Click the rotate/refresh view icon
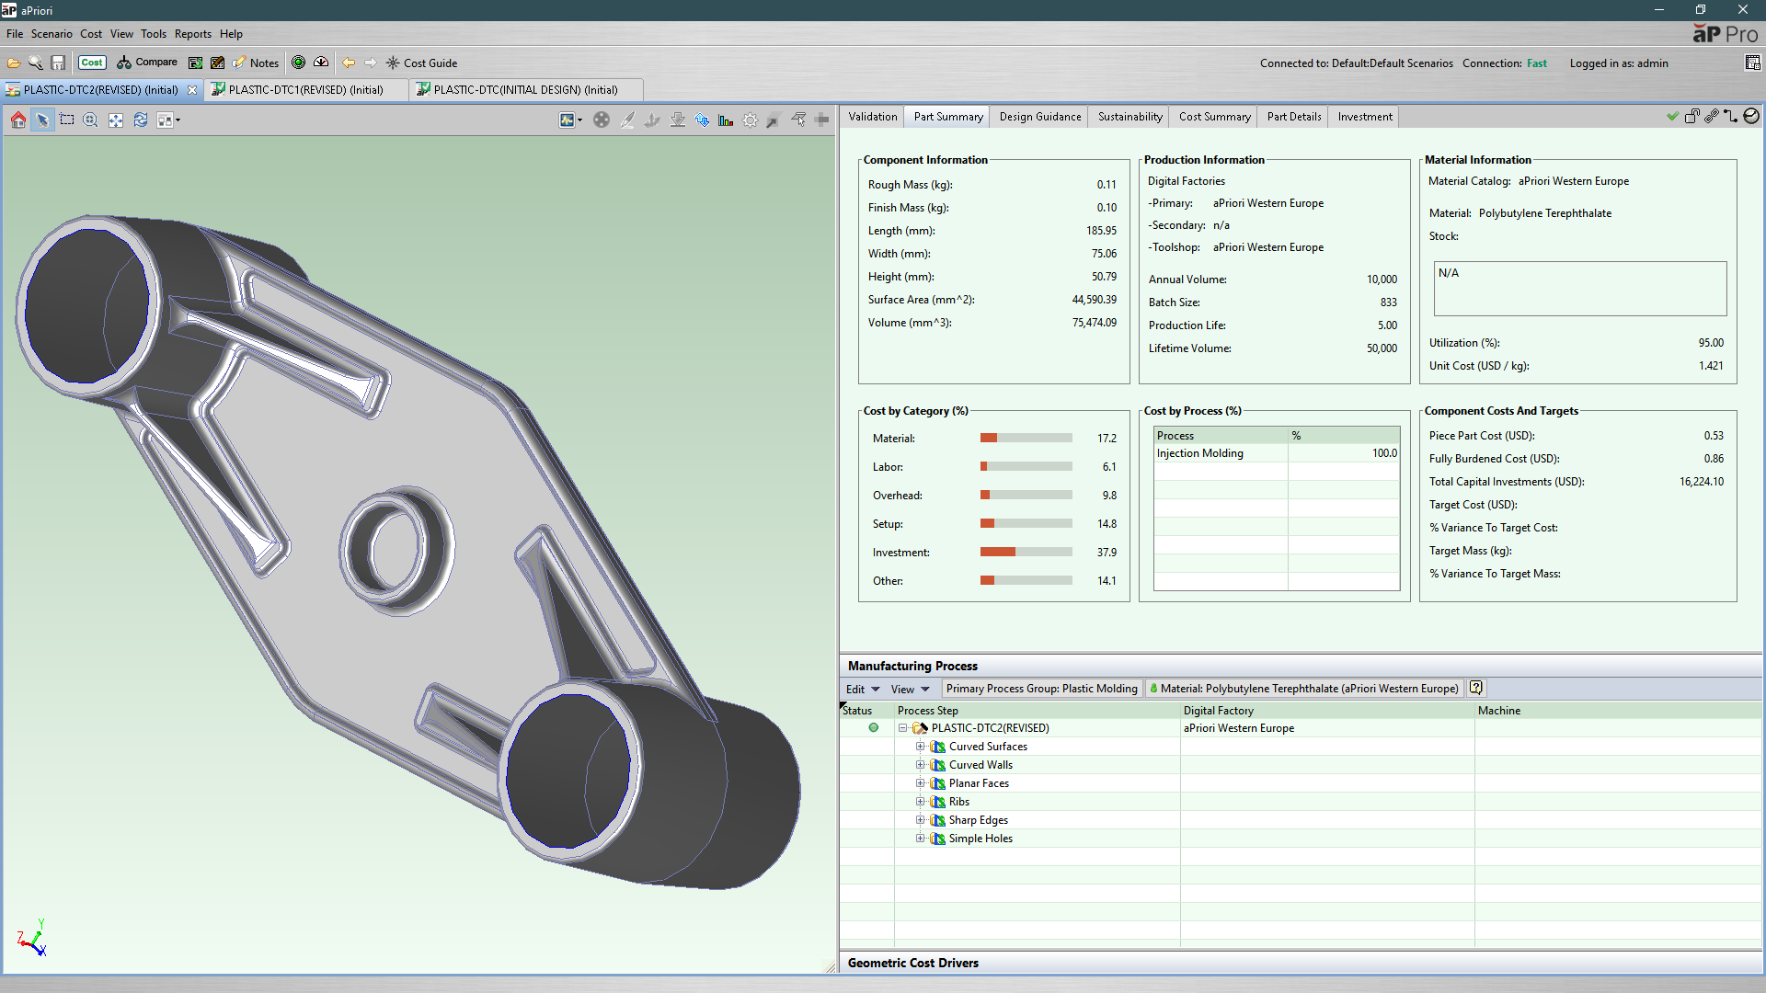 point(140,120)
